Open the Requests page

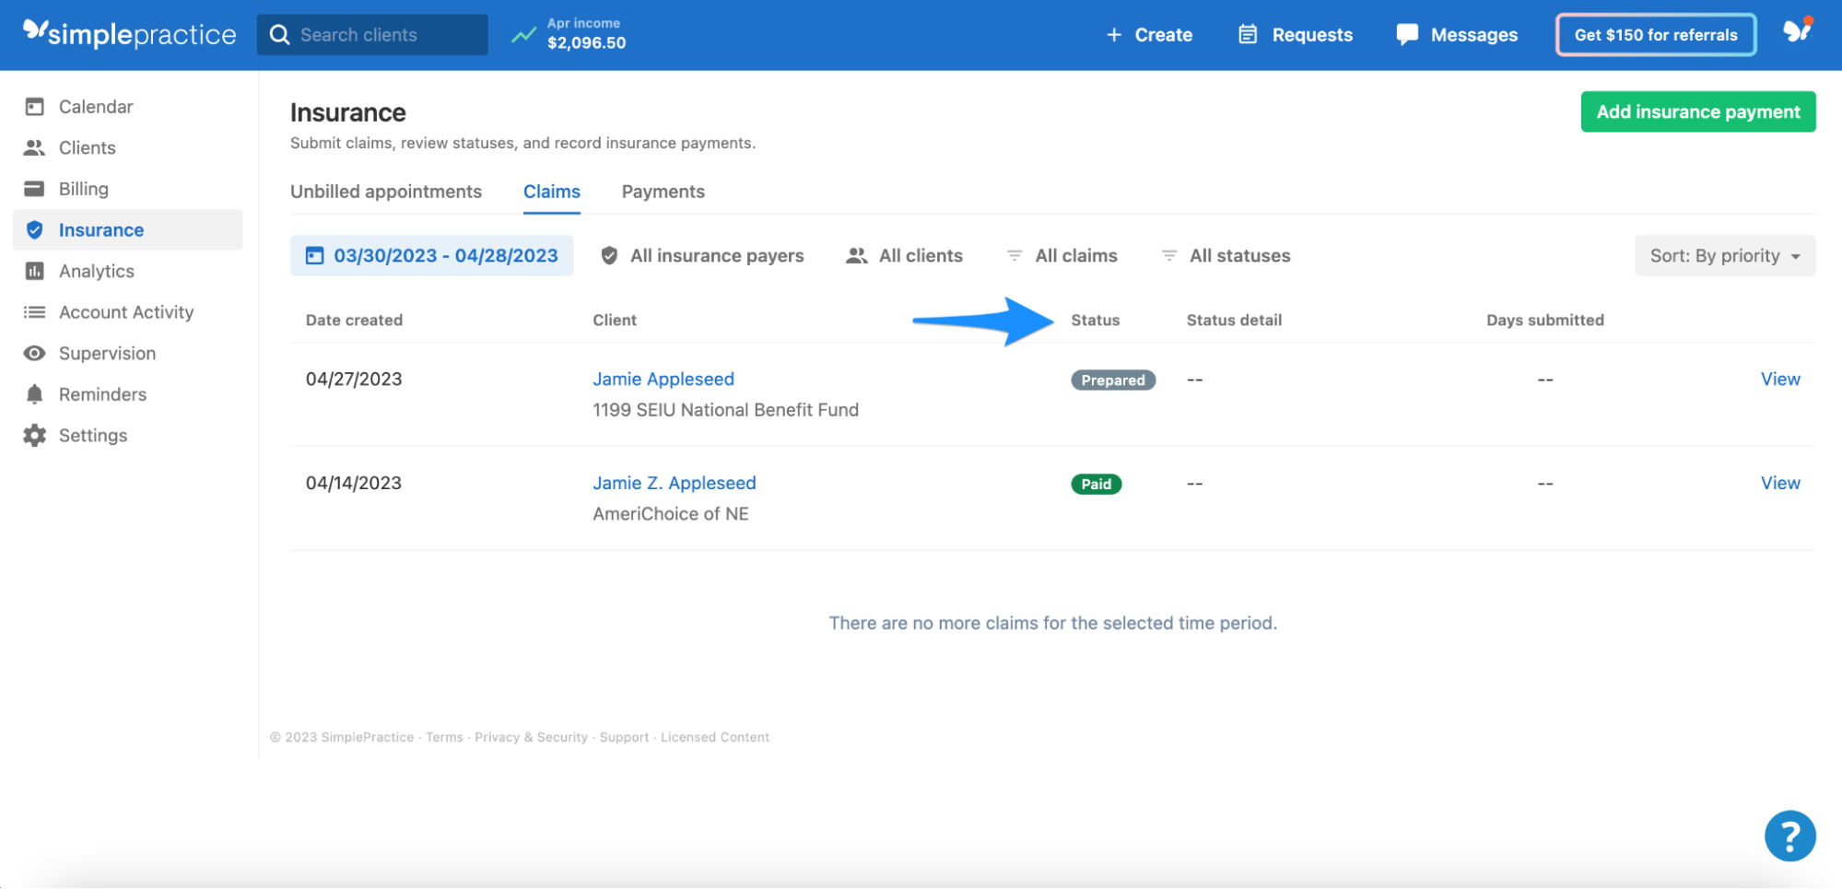pyautogui.click(x=1296, y=35)
